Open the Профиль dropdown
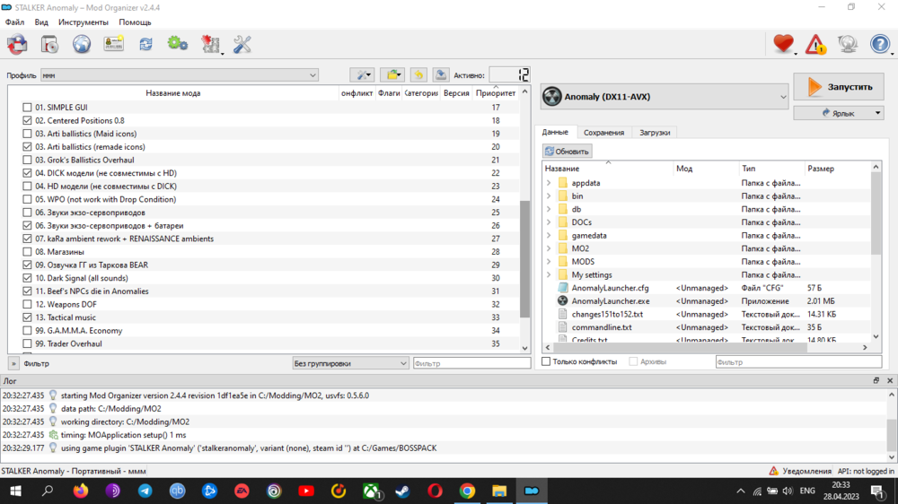898x504 pixels. pos(180,75)
